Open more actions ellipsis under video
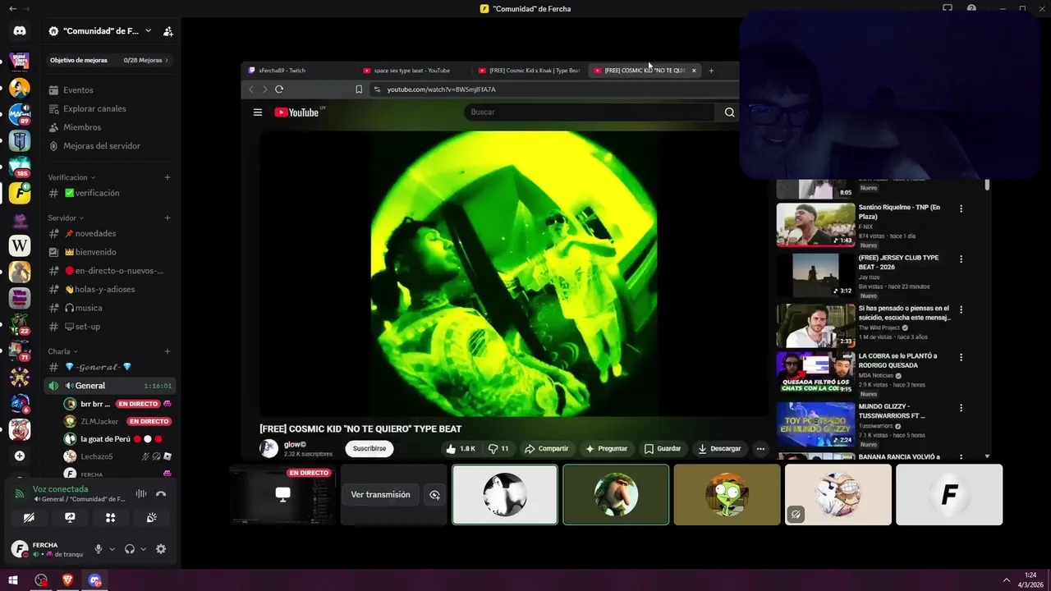This screenshot has height=591, width=1051. pyautogui.click(x=760, y=449)
